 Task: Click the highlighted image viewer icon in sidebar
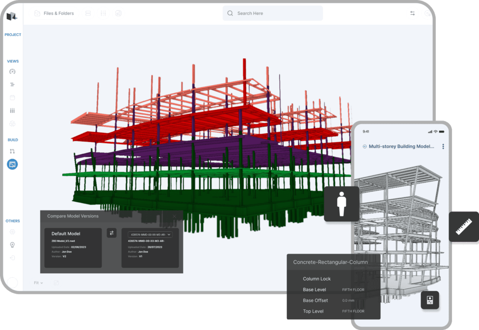[12, 164]
